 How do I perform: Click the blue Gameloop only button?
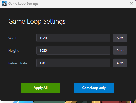94,88
